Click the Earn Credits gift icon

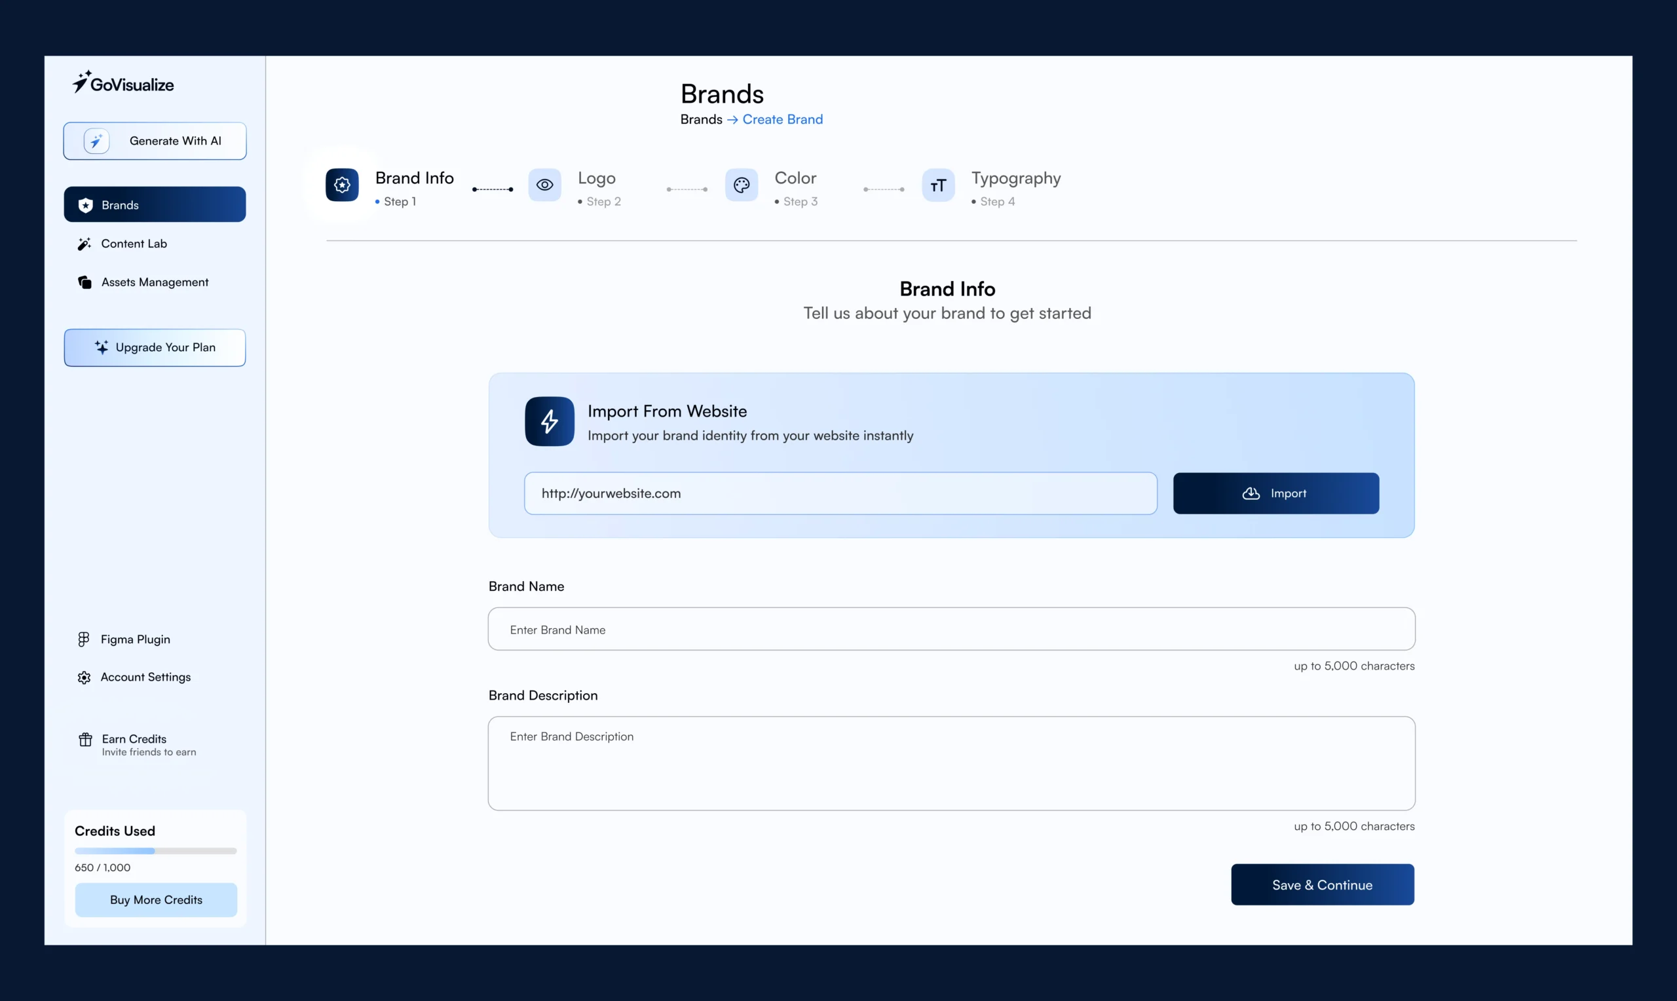85,740
